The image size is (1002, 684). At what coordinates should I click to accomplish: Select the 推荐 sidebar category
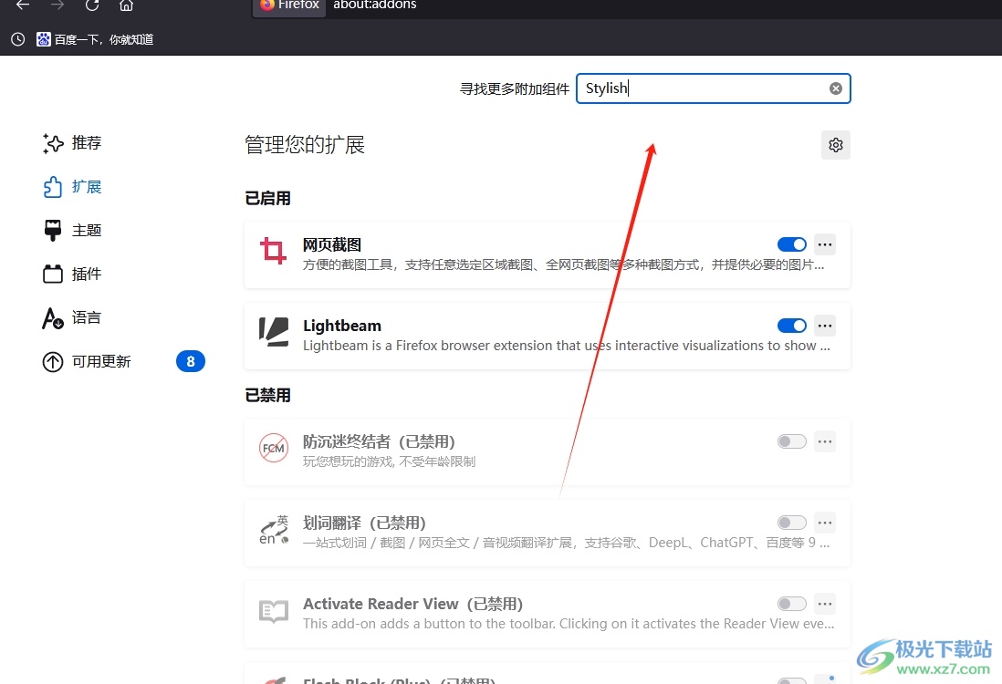(x=72, y=143)
